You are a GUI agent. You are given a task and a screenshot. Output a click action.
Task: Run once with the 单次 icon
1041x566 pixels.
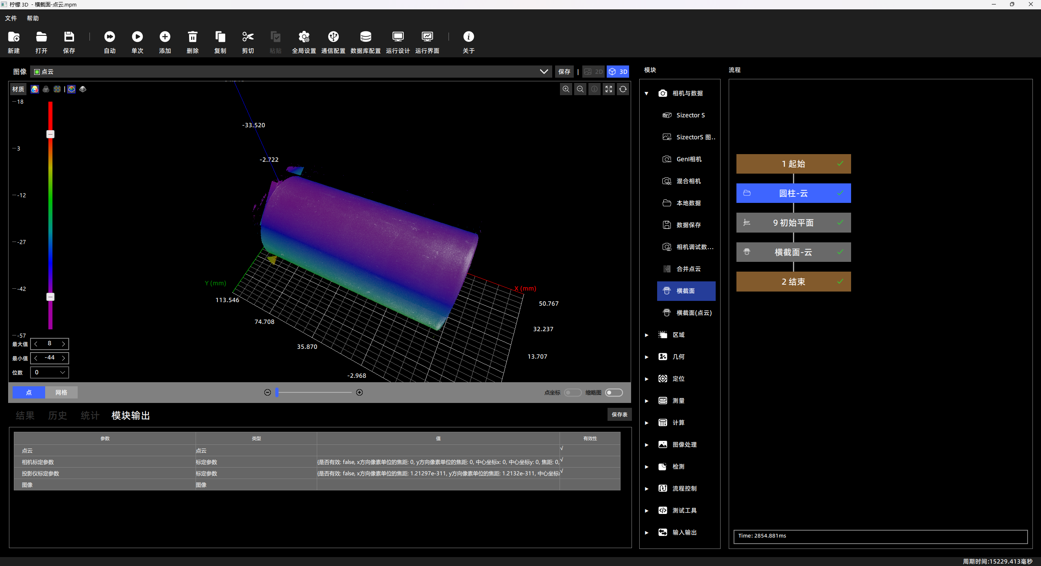click(137, 37)
